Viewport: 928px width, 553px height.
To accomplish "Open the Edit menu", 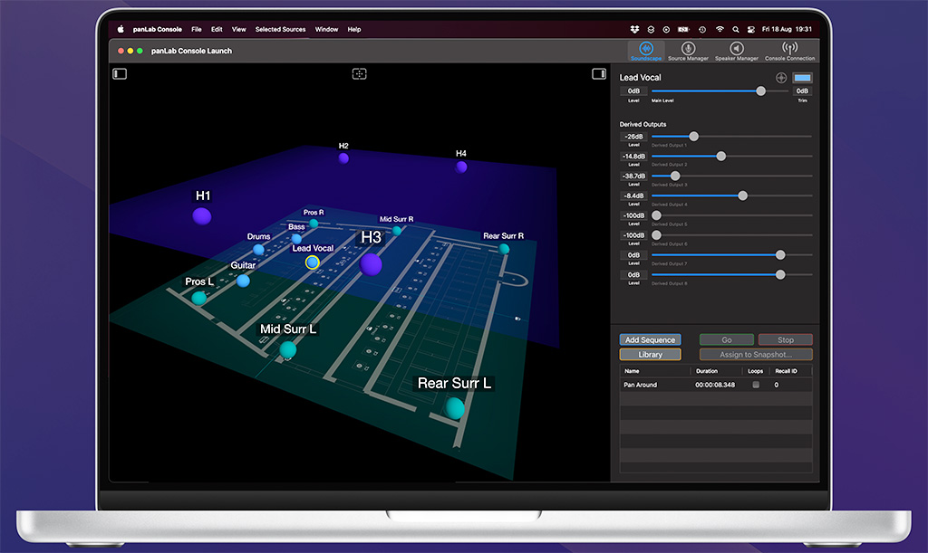I will tap(217, 29).
